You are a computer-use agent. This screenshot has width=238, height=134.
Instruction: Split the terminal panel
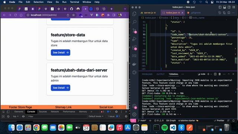click(215, 74)
